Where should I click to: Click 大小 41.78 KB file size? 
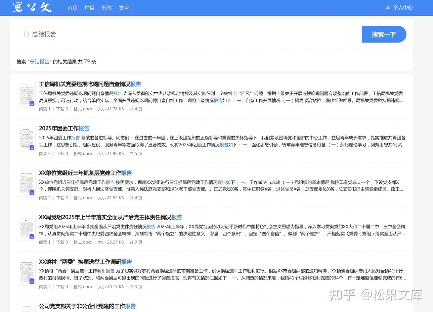coord(111,109)
